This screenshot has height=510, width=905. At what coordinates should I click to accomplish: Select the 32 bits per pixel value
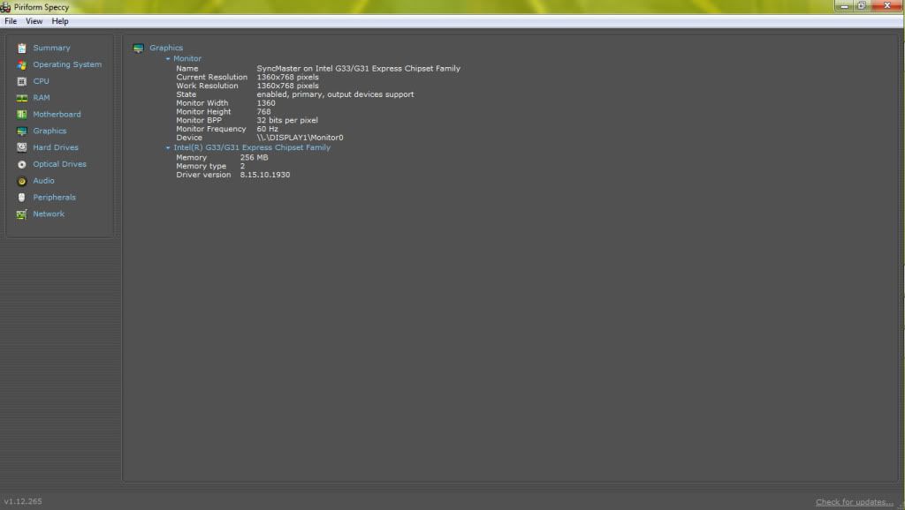(x=287, y=120)
